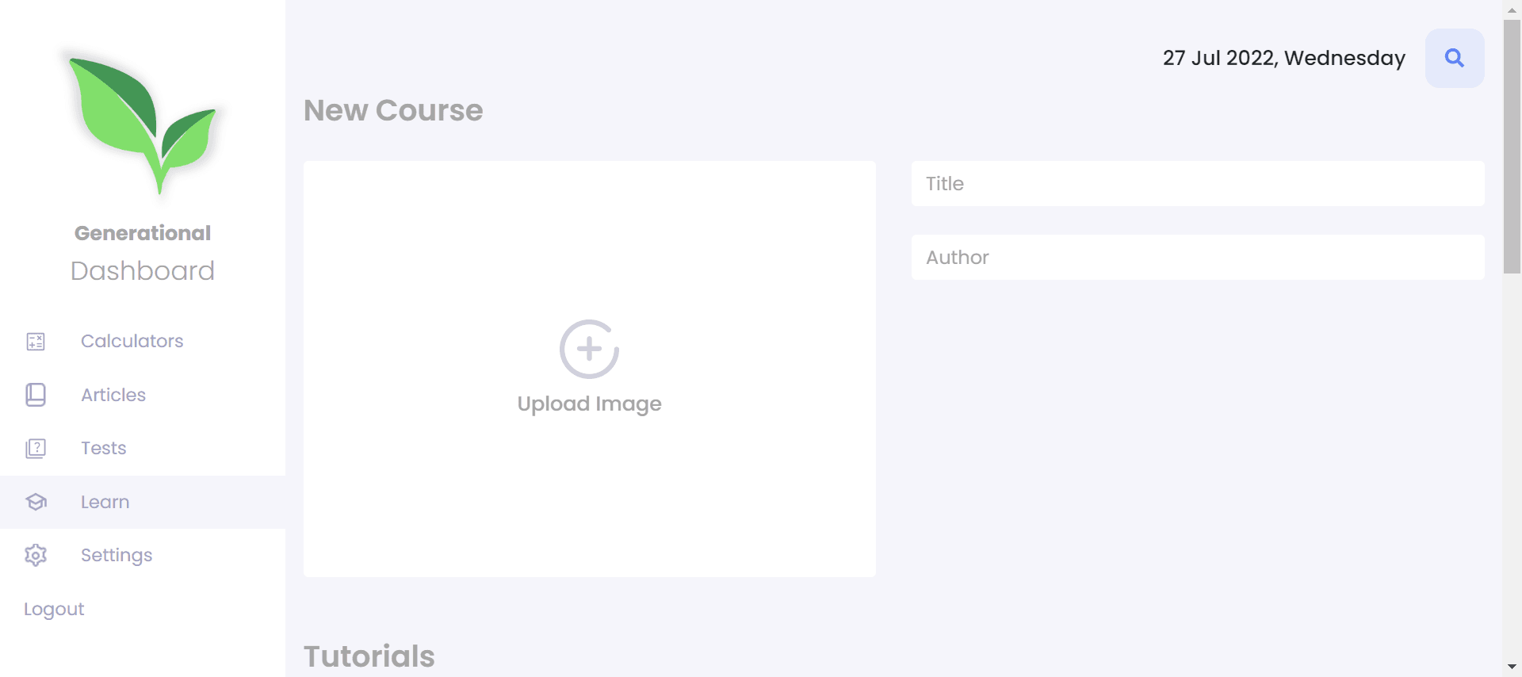Click the Settings gear icon
This screenshot has height=677, width=1522.
tap(36, 555)
